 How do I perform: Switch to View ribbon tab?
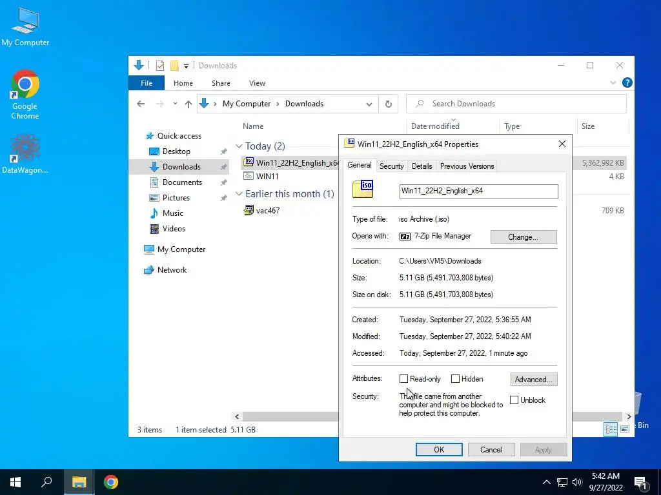point(257,83)
